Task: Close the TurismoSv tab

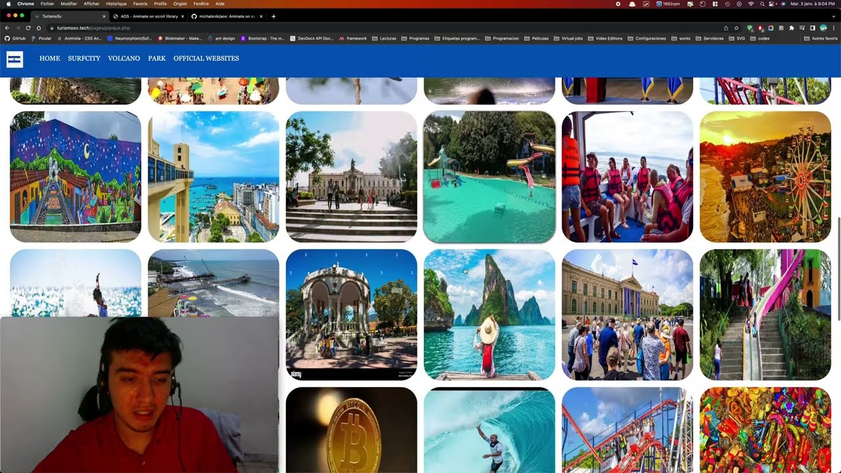Action: click(x=104, y=16)
